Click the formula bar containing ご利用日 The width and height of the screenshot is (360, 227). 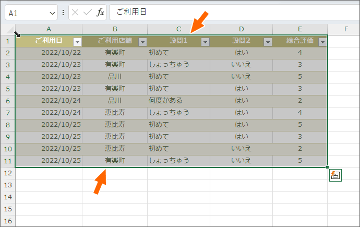(x=234, y=12)
